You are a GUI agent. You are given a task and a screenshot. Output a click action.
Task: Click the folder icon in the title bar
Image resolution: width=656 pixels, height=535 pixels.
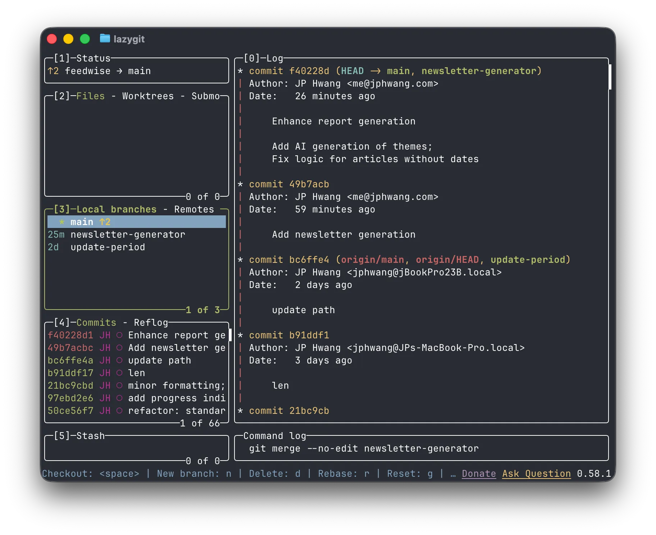point(105,39)
